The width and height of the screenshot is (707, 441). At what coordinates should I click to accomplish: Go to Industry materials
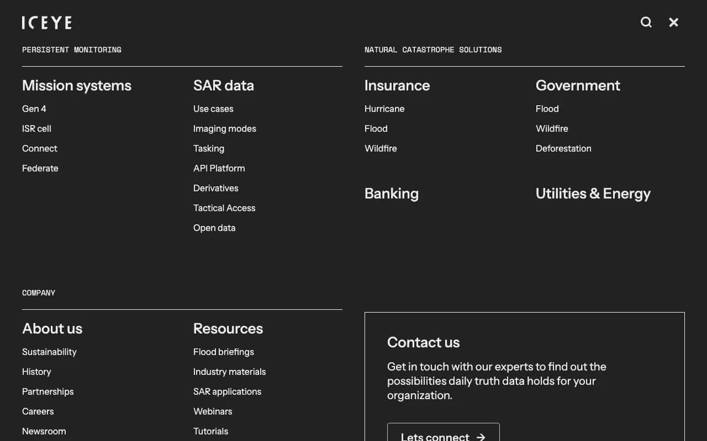click(230, 372)
